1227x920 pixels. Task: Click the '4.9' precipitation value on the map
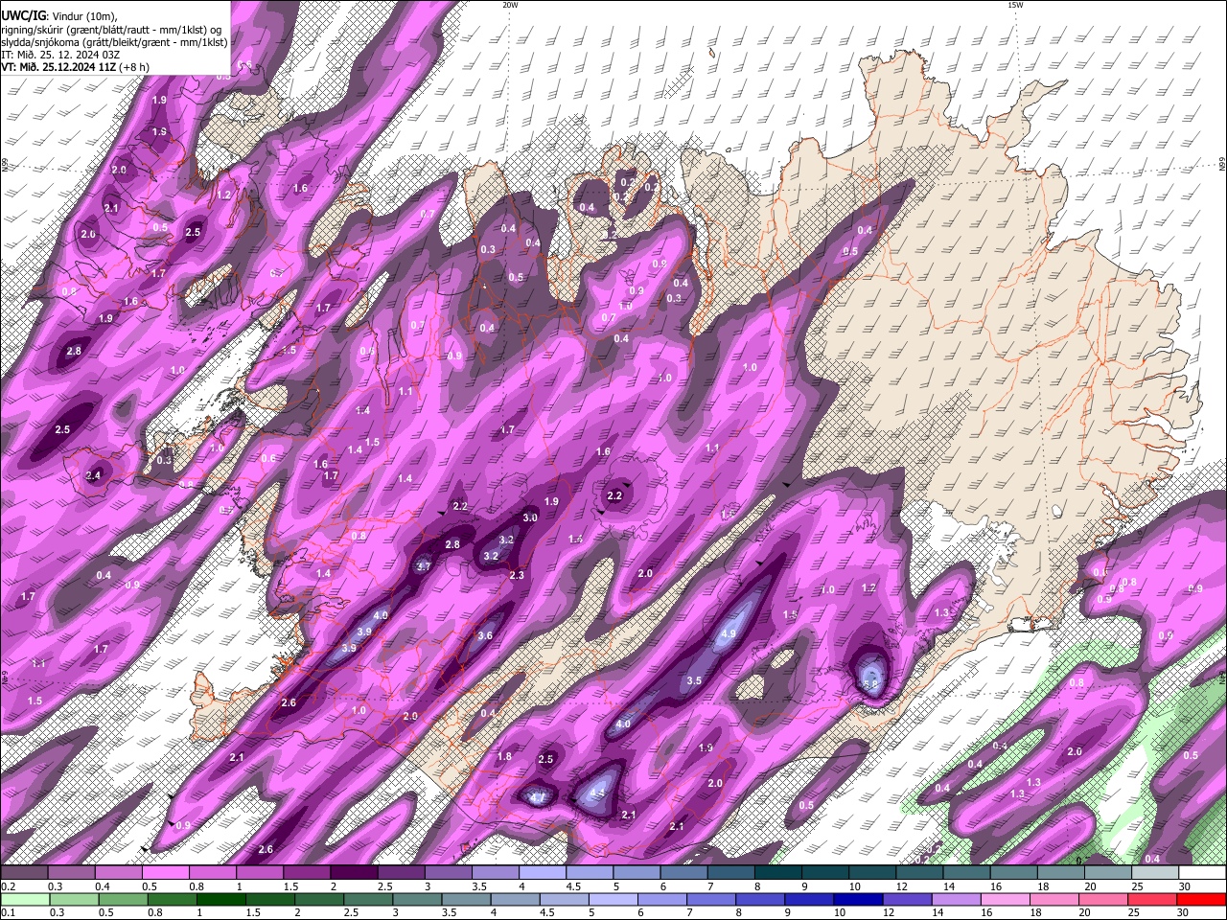tap(728, 633)
